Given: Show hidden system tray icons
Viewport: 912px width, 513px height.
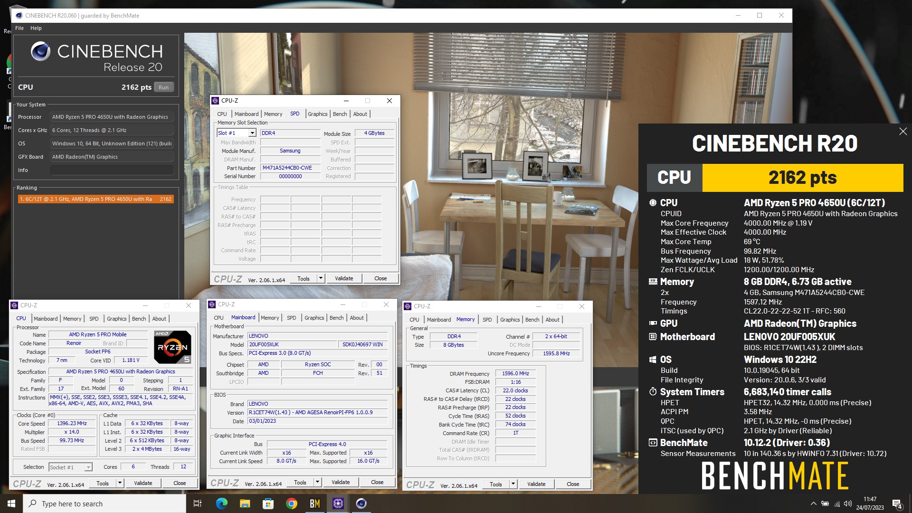Looking at the screenshot, I should [813, 503].
